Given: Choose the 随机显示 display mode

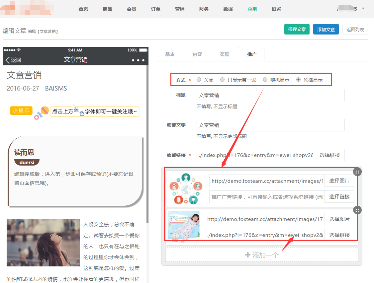Looking at the screenshot, I should [265, 80].
